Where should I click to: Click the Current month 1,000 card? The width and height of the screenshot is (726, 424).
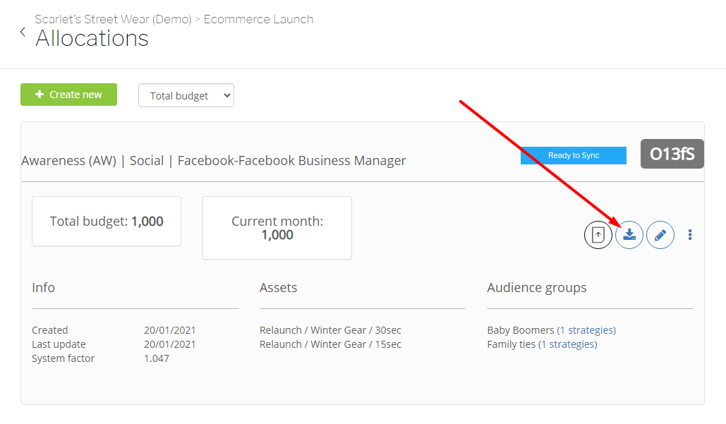[277, 228]
